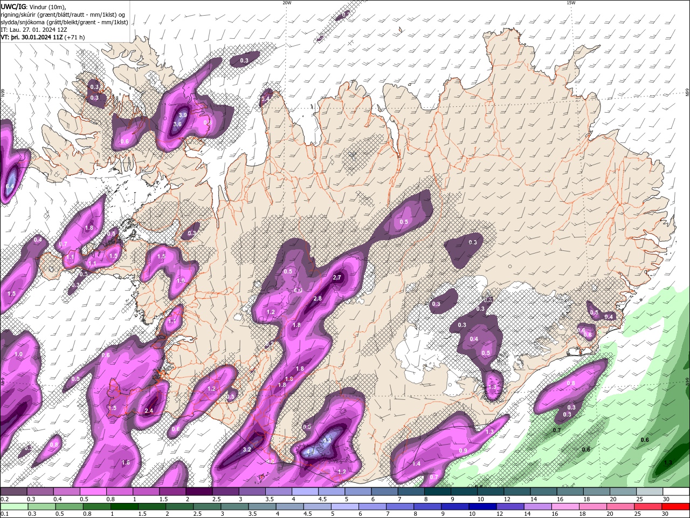Click the 'slydda/snjókoma' legend description line
This screenshot has width=690, height=518.
tap(64, 22)
